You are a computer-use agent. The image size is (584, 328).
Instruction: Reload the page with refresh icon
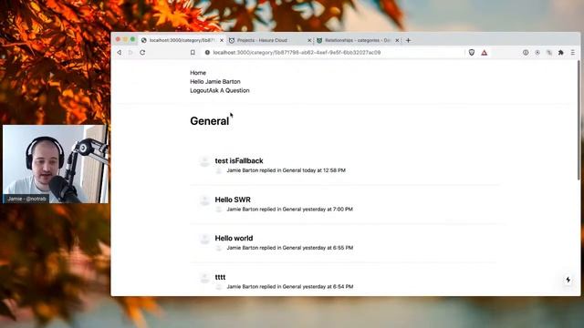pyautogui.click(x=142, y=53)
